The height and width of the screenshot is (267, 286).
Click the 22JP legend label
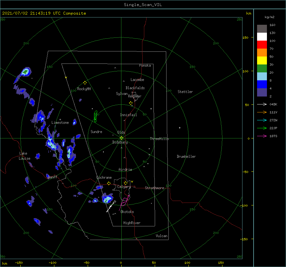coord(273,128)
